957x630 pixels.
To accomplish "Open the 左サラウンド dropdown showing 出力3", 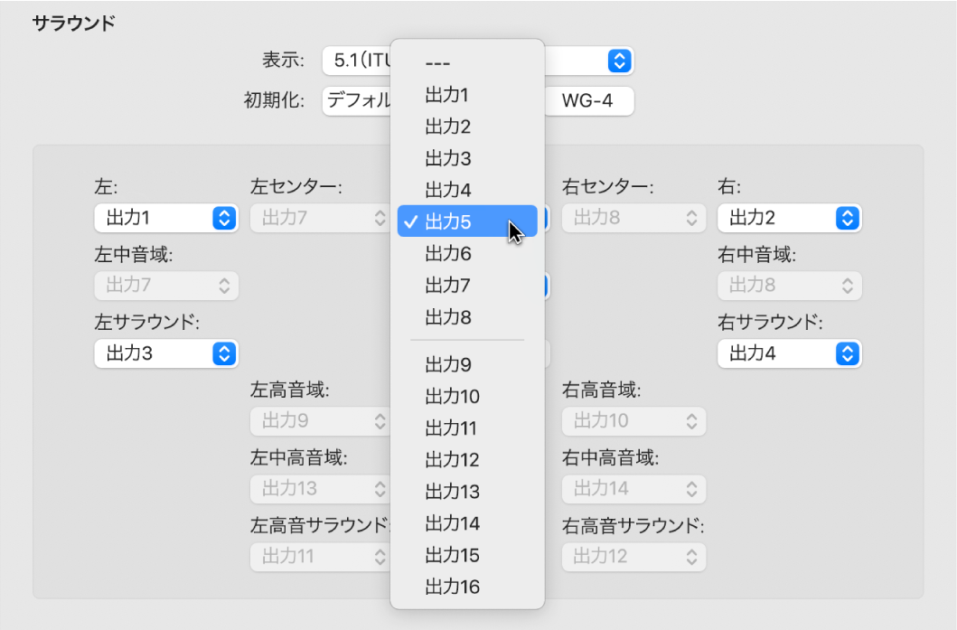I will pos(166,353).
